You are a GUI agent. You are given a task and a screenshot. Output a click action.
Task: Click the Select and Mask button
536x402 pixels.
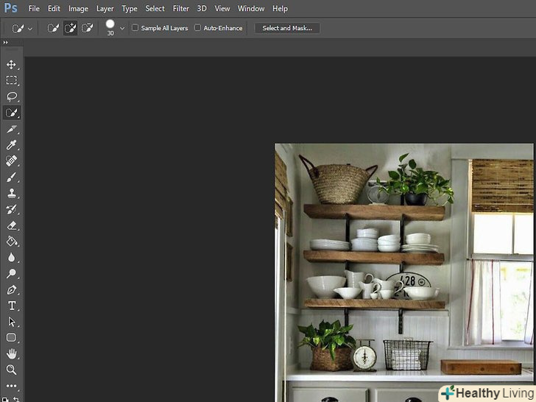[x=287, y=28]
